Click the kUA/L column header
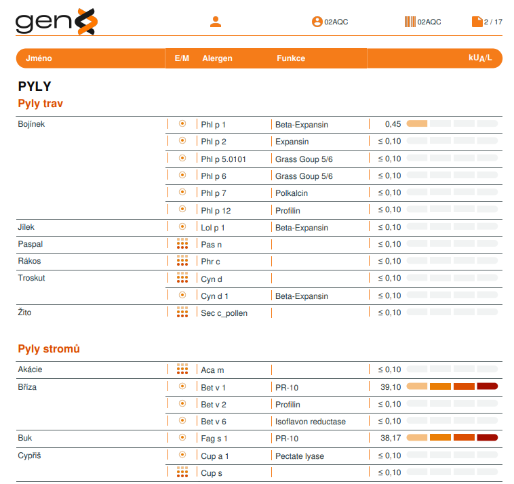 (x=480, y=58)
